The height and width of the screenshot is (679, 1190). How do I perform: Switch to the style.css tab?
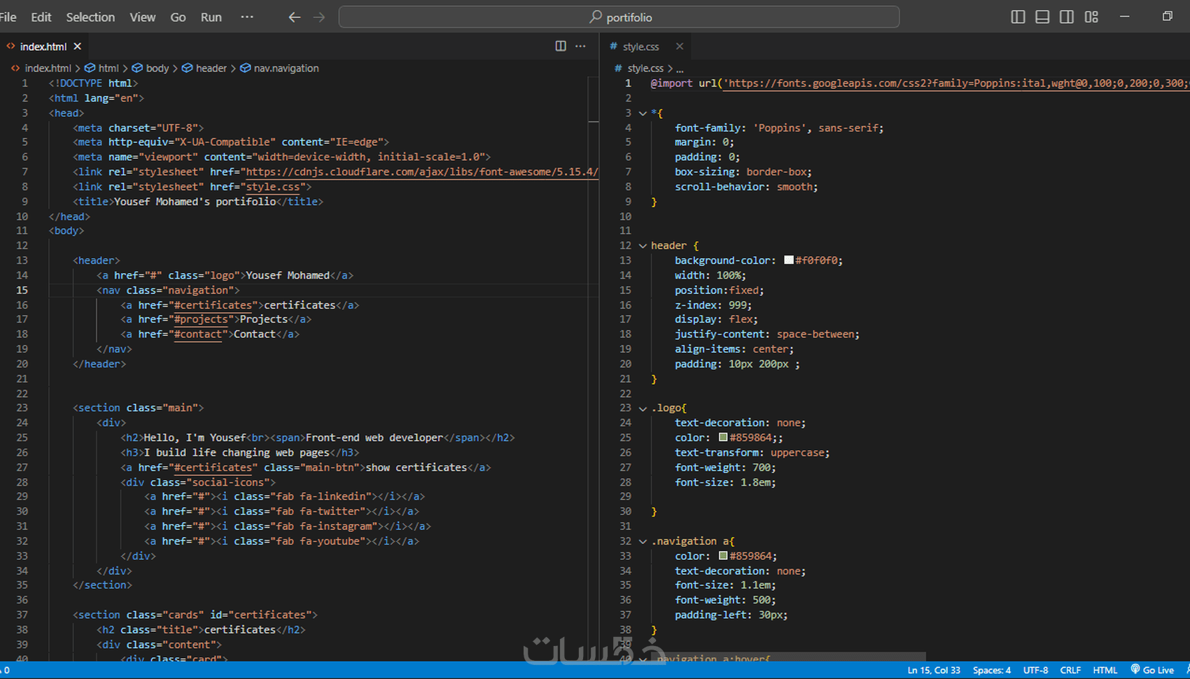(x=640, y=46)
